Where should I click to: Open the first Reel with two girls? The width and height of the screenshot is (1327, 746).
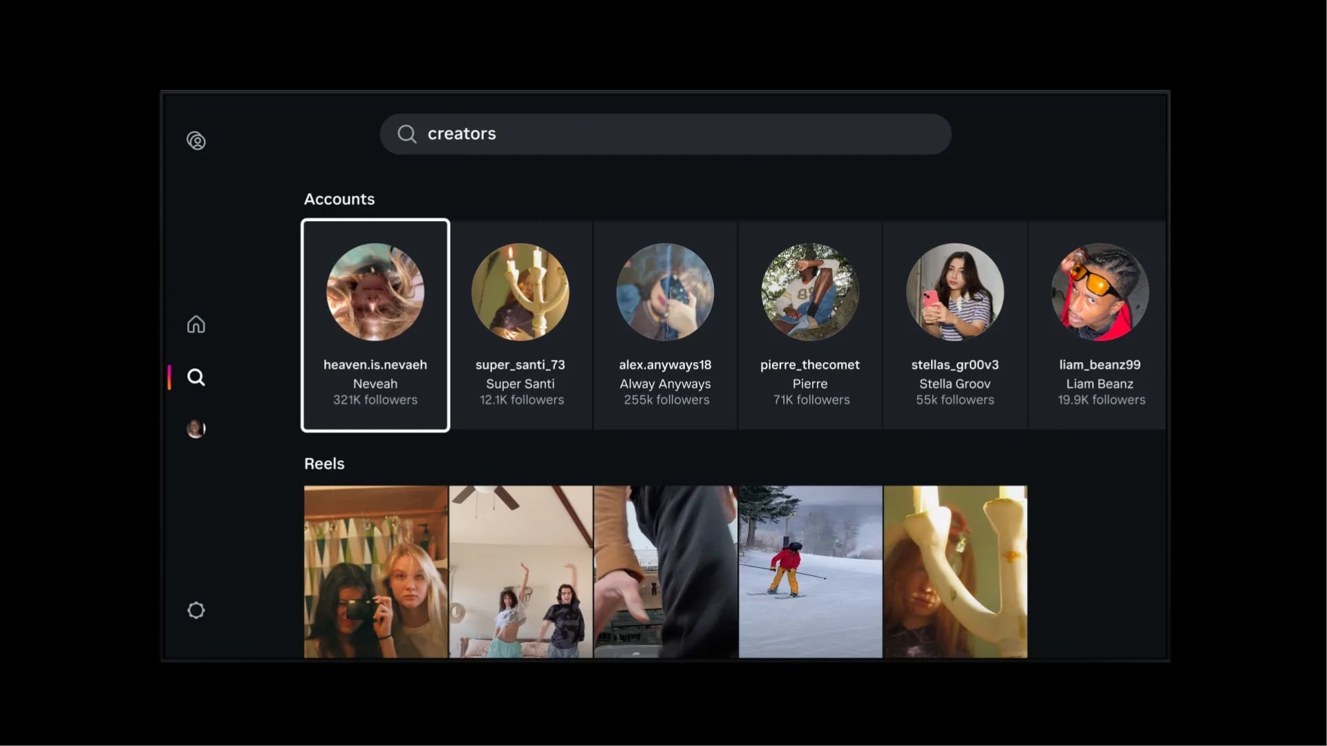375,571
